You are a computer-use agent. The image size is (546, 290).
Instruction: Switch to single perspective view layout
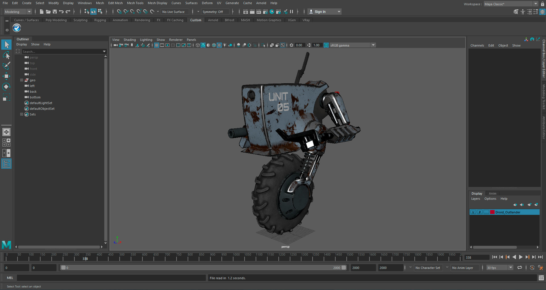[6, 132]
